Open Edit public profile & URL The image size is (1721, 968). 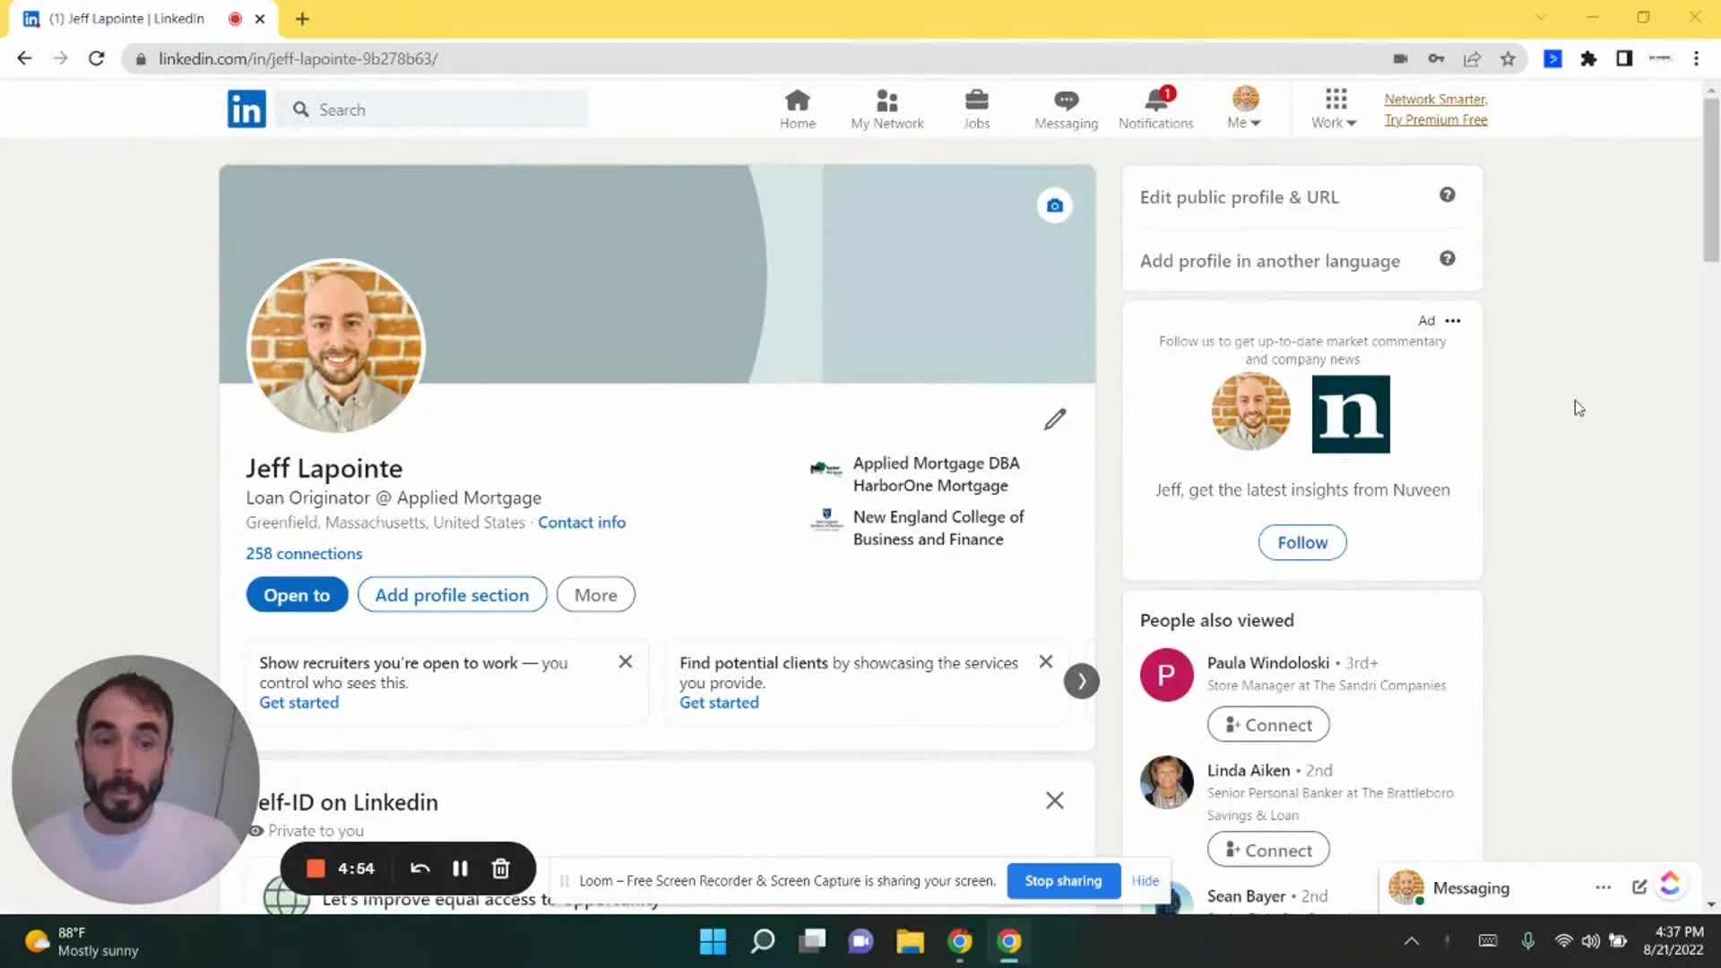[1239, 197]
